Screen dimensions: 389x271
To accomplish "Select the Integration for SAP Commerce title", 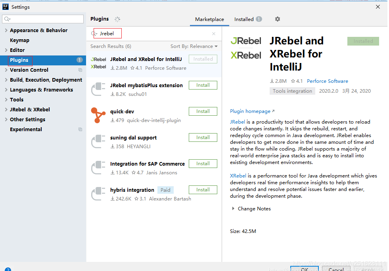I will 148,164.
